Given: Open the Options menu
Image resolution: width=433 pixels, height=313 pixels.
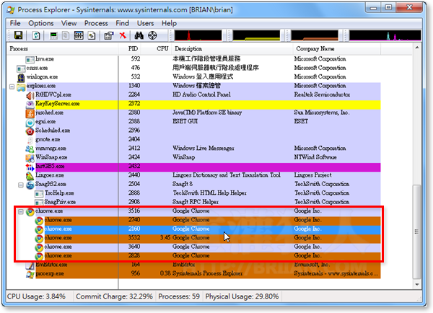Looking at the screenshot, I should [41, 23].
